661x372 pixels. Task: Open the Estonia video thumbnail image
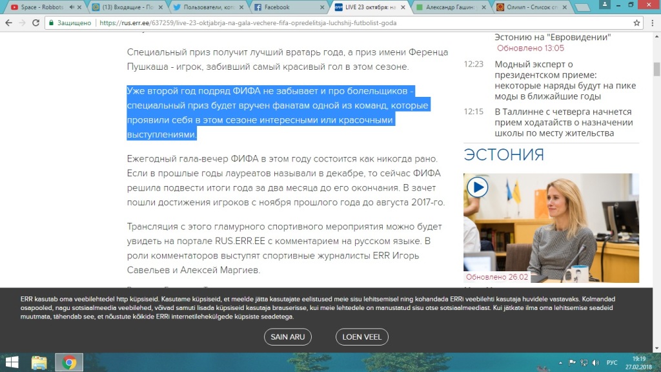(551, 228)
